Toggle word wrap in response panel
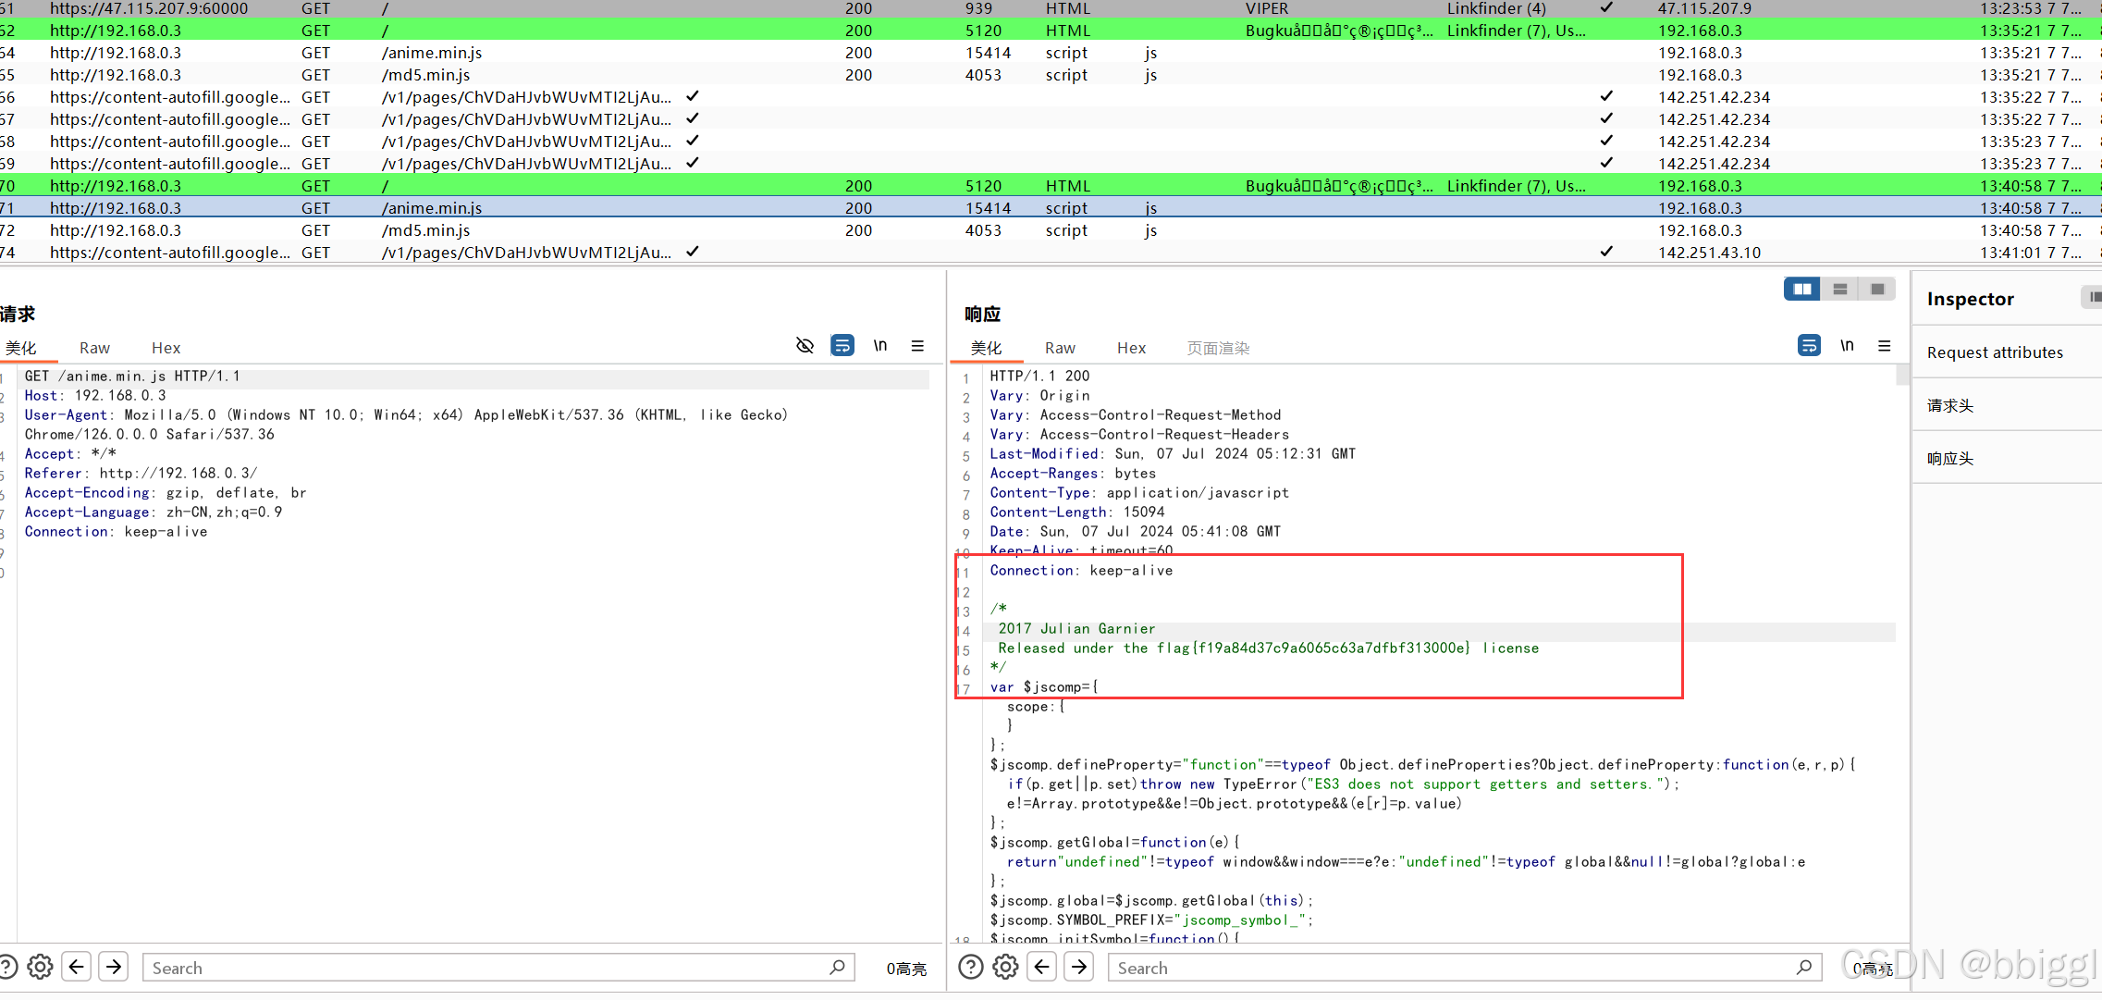Image resolution: width=2102 pixels, height=1000 pixels. [1809, 346]
